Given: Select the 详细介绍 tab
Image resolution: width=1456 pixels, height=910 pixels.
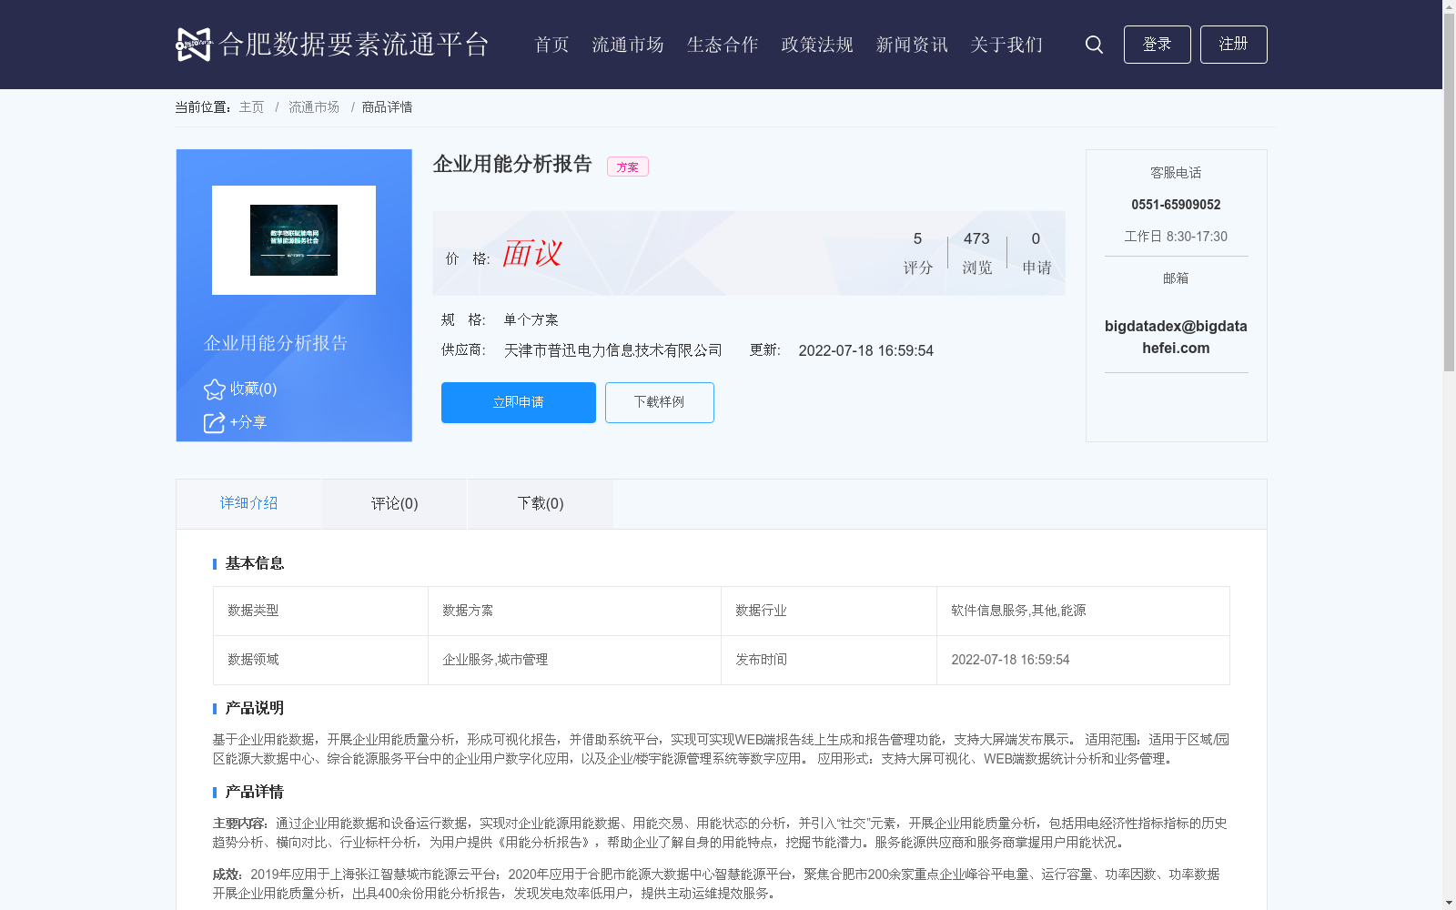Looking at the screenshot, I should (248, 503).
